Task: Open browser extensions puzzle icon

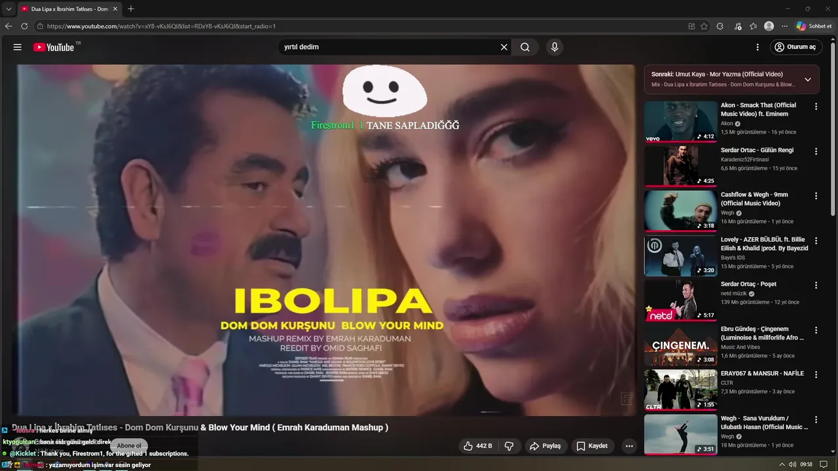Action: click(x=720, y=26)
